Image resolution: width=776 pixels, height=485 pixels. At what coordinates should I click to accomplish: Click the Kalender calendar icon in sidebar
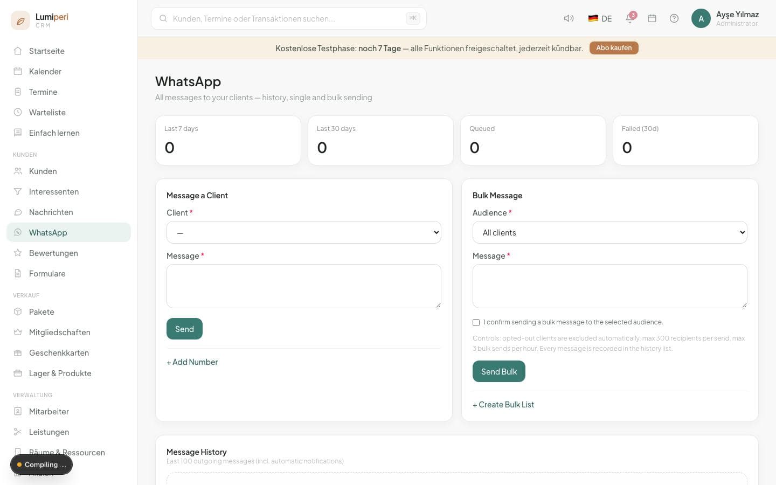pyautogui.click(x=18, y=72)
